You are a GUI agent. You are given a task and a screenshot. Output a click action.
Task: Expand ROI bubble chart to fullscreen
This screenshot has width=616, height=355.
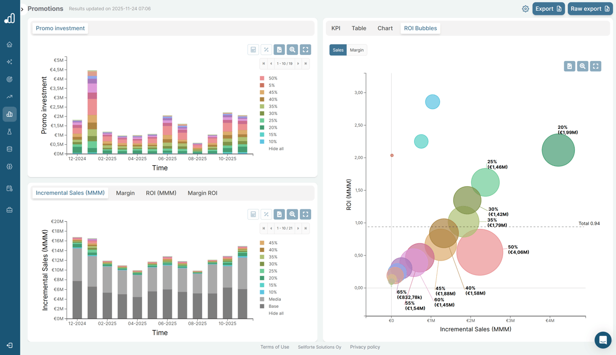point(595,66)
